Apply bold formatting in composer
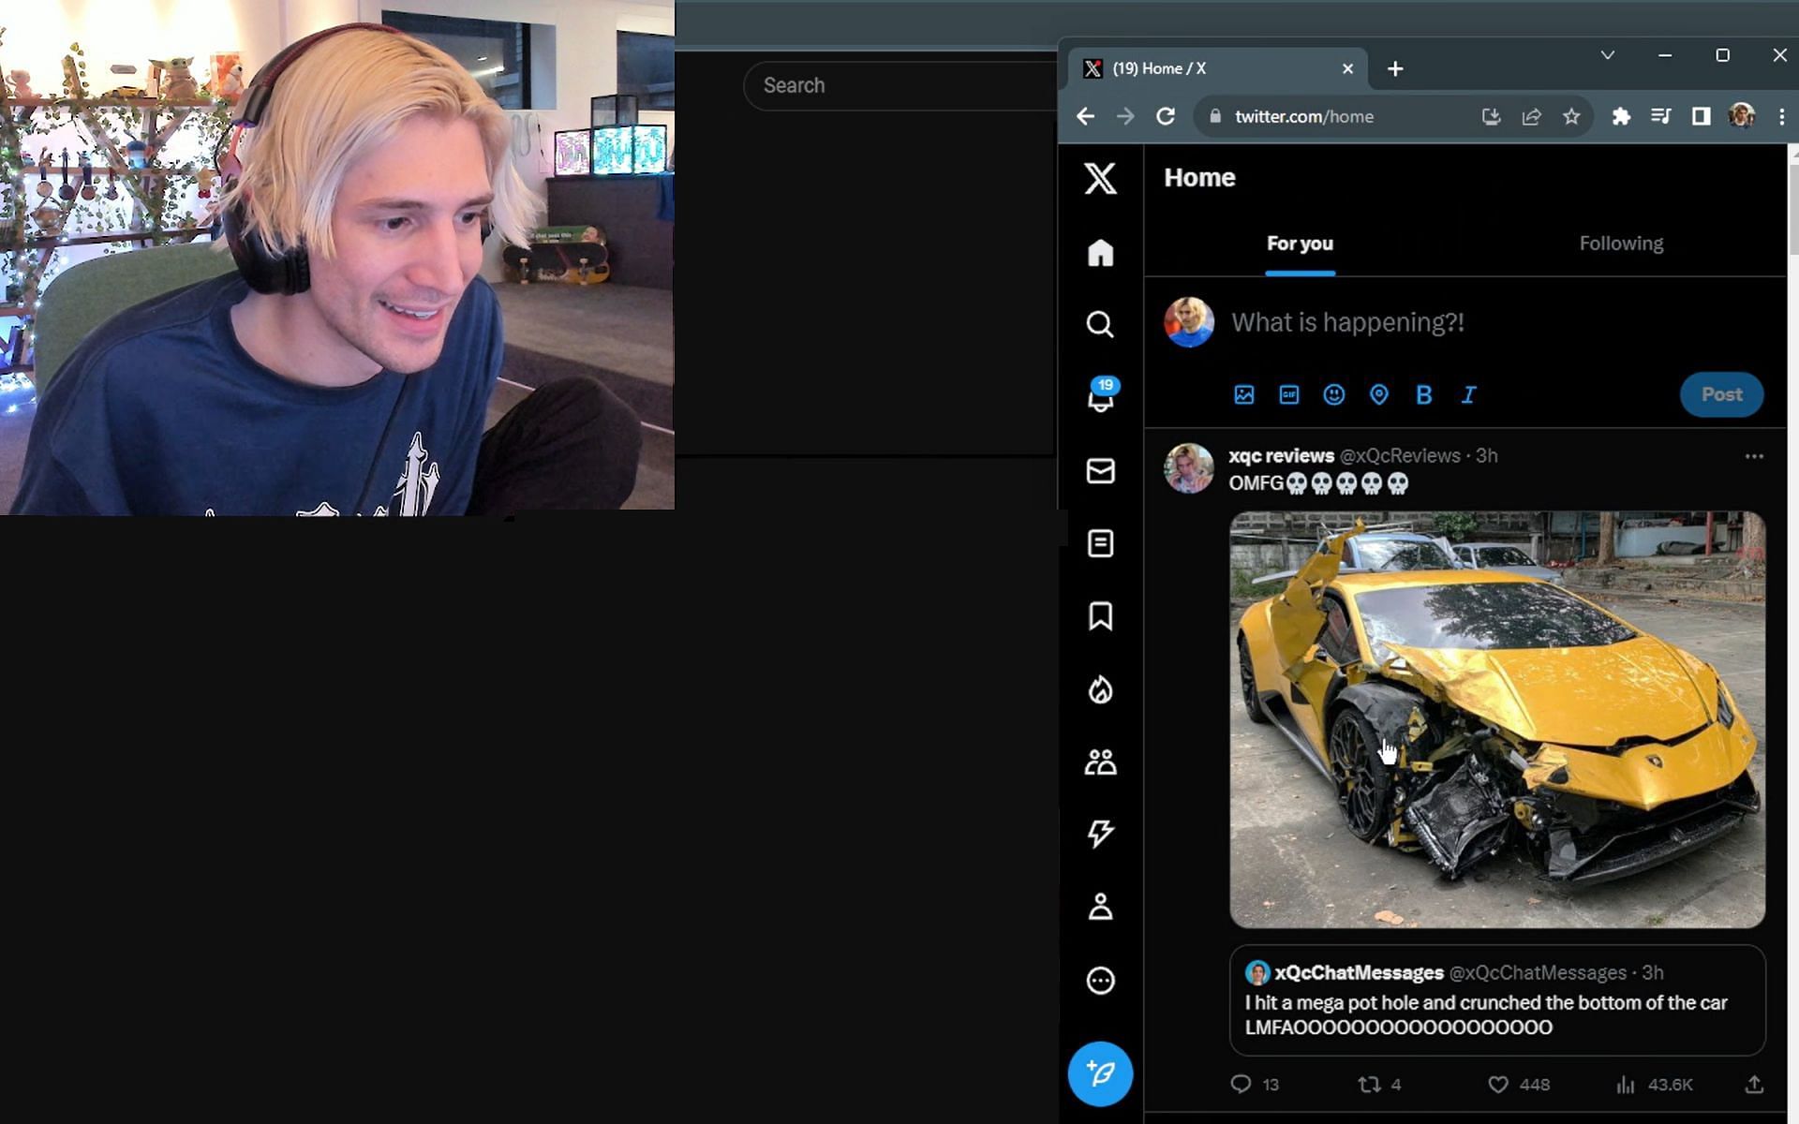The image size is (1799, 1124). (1423, 394)
